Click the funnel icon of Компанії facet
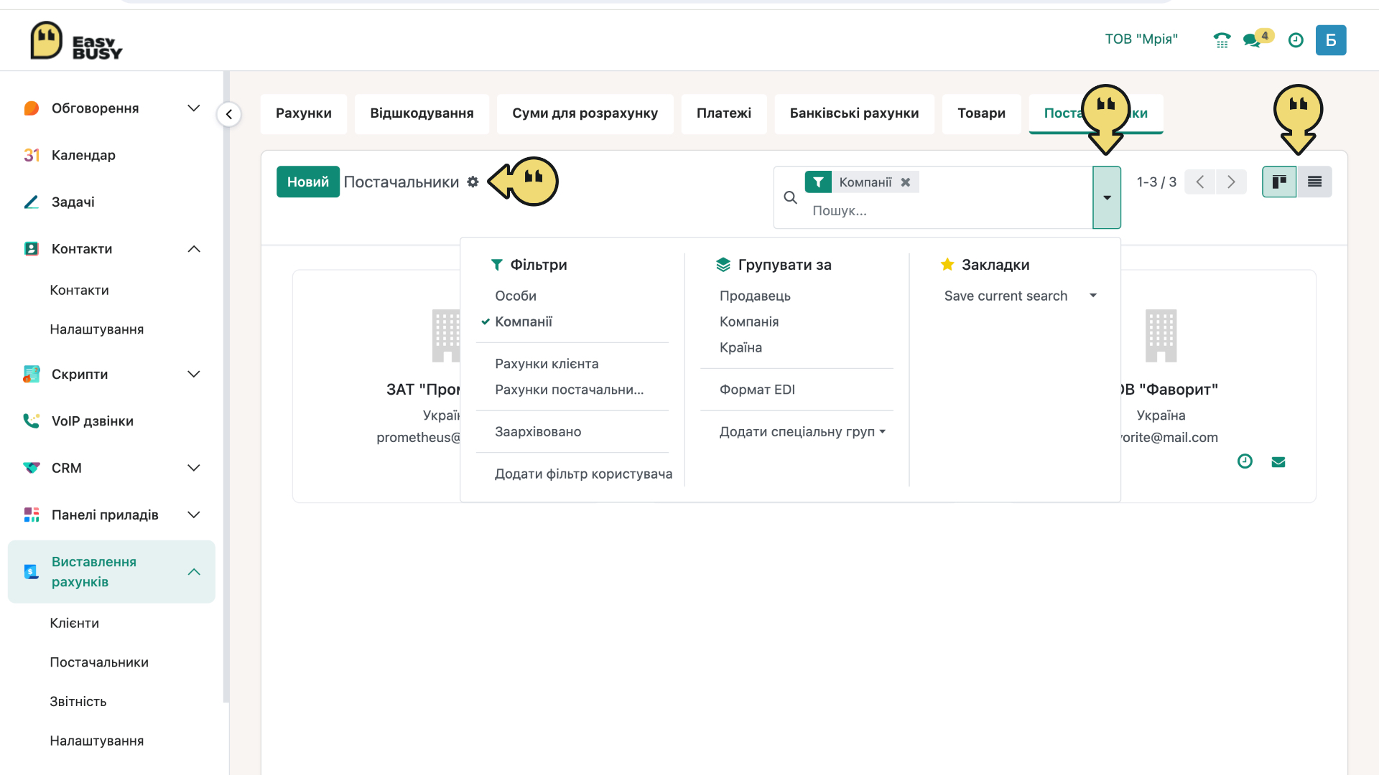 click(x=818, y=182)
